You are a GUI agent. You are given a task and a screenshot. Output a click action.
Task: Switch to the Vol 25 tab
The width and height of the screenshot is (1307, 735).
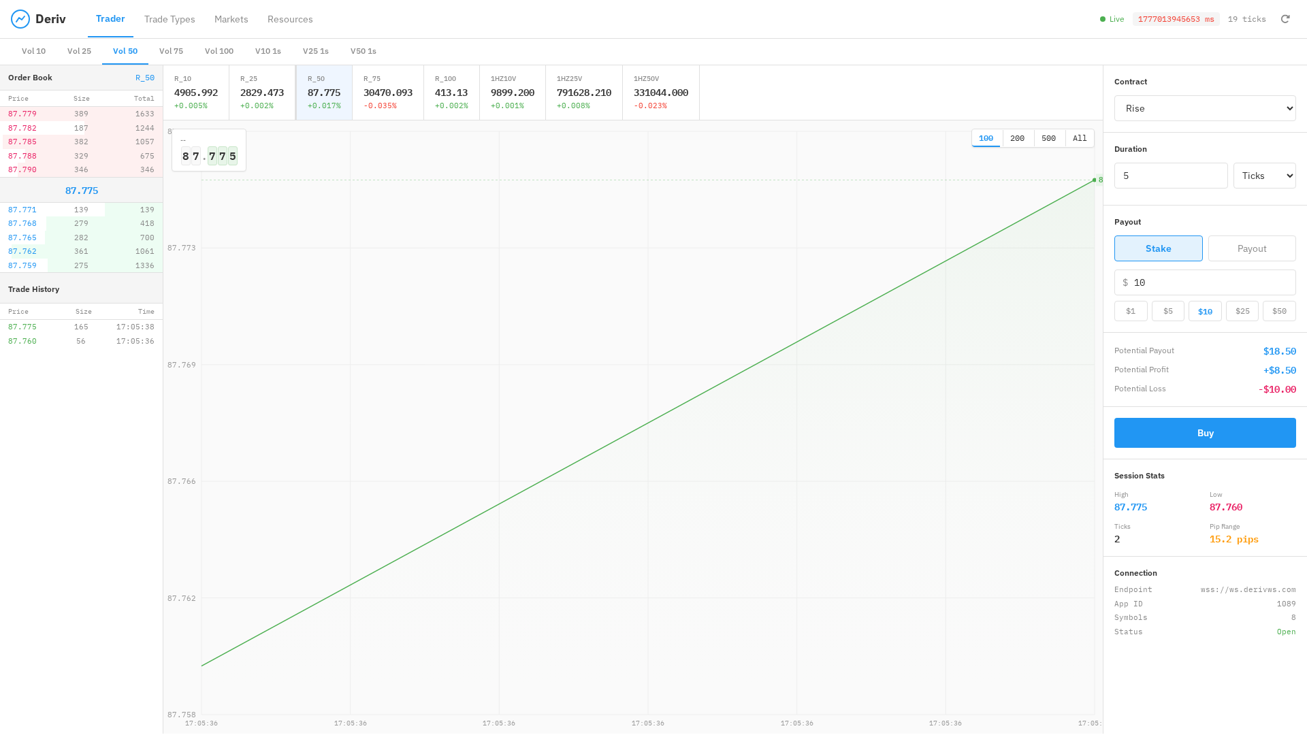pyautogui.click(x=79, y=51)
